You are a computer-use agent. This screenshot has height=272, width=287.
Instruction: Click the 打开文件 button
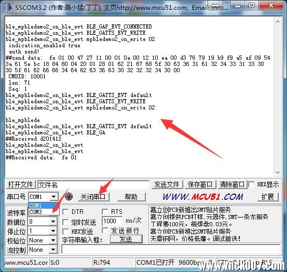click(21, 184)
